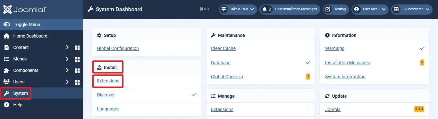
Task: Click the Manage checklist icon
Action: point(213,96)
